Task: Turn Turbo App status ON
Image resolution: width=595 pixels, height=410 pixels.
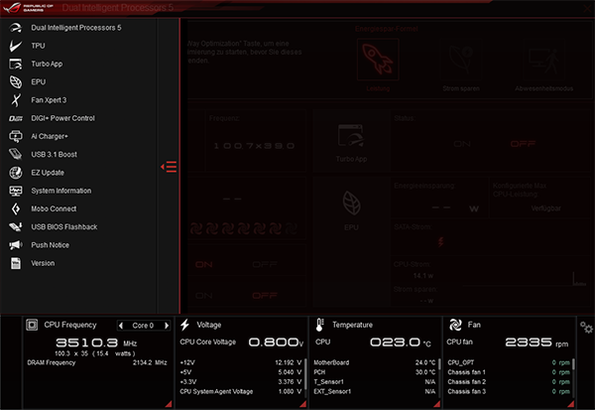Action: [x=462, y=144]
